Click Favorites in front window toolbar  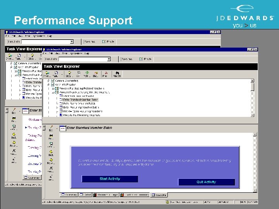click(x=126, y=59)
